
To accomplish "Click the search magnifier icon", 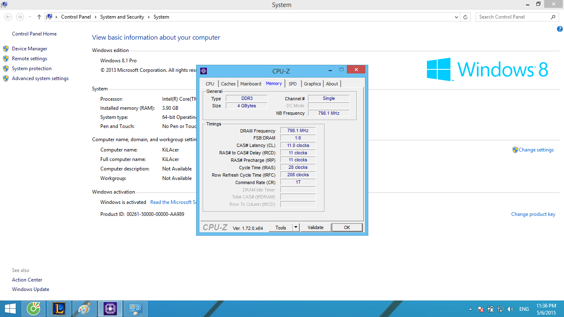I will (x=553, y=17).
